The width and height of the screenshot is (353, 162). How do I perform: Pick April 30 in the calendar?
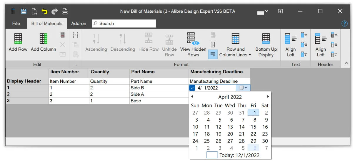[x=265, y=141]
